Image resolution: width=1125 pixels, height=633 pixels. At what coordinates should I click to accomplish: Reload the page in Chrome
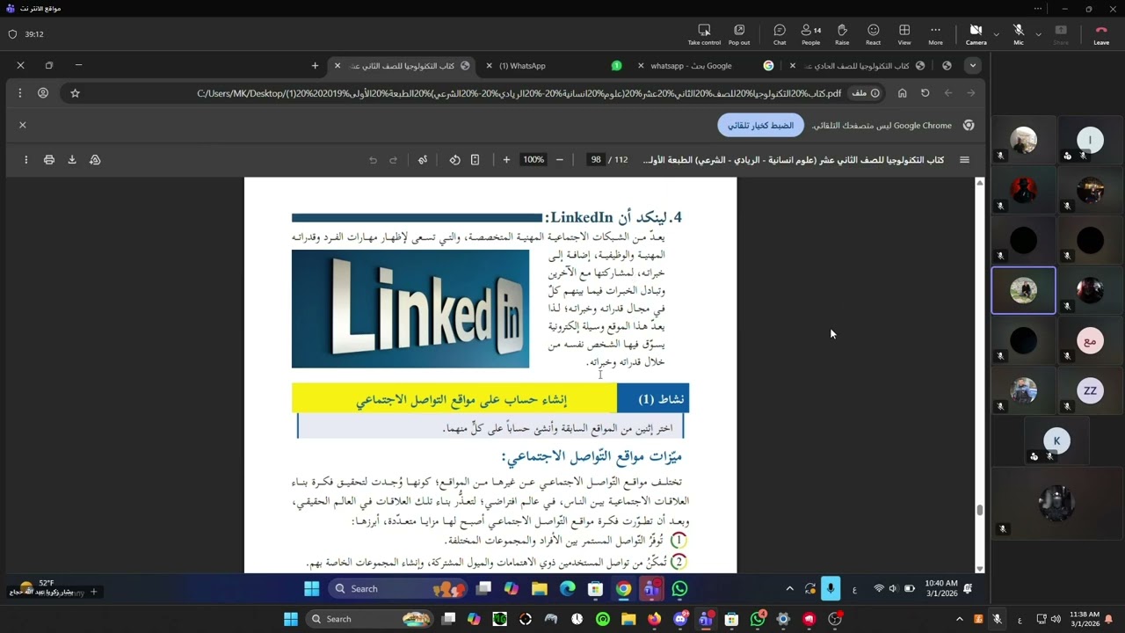click(x=925, y=93)
